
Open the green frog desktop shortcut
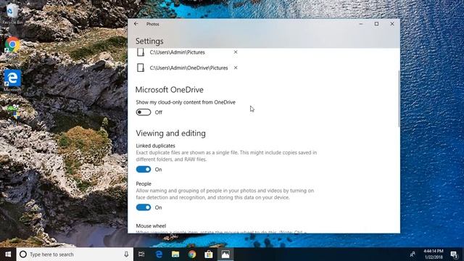[x=12, y=112]
